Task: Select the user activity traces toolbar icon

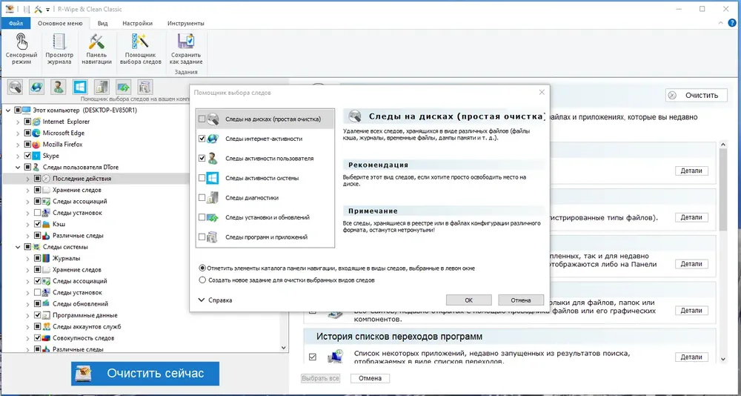Action: pos(59,87)
